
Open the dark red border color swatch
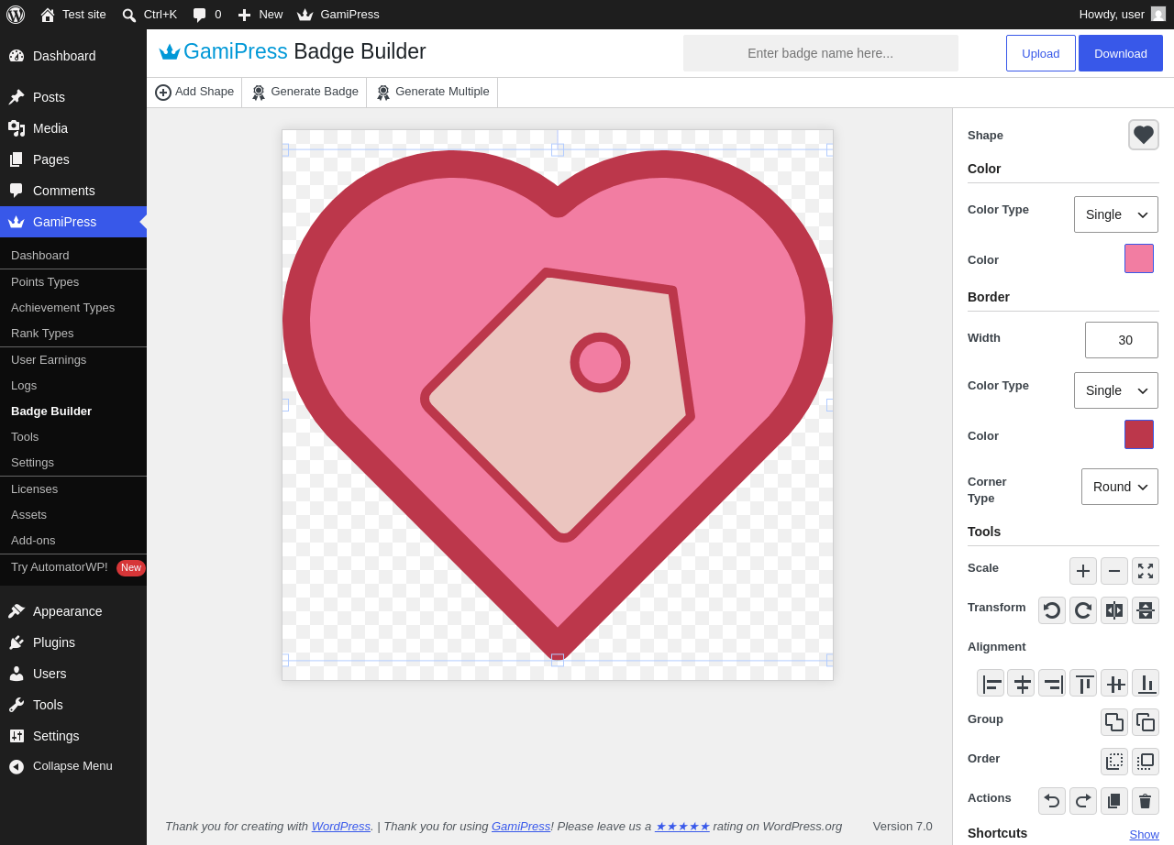pyautogui.click(x=1139, y=434)
